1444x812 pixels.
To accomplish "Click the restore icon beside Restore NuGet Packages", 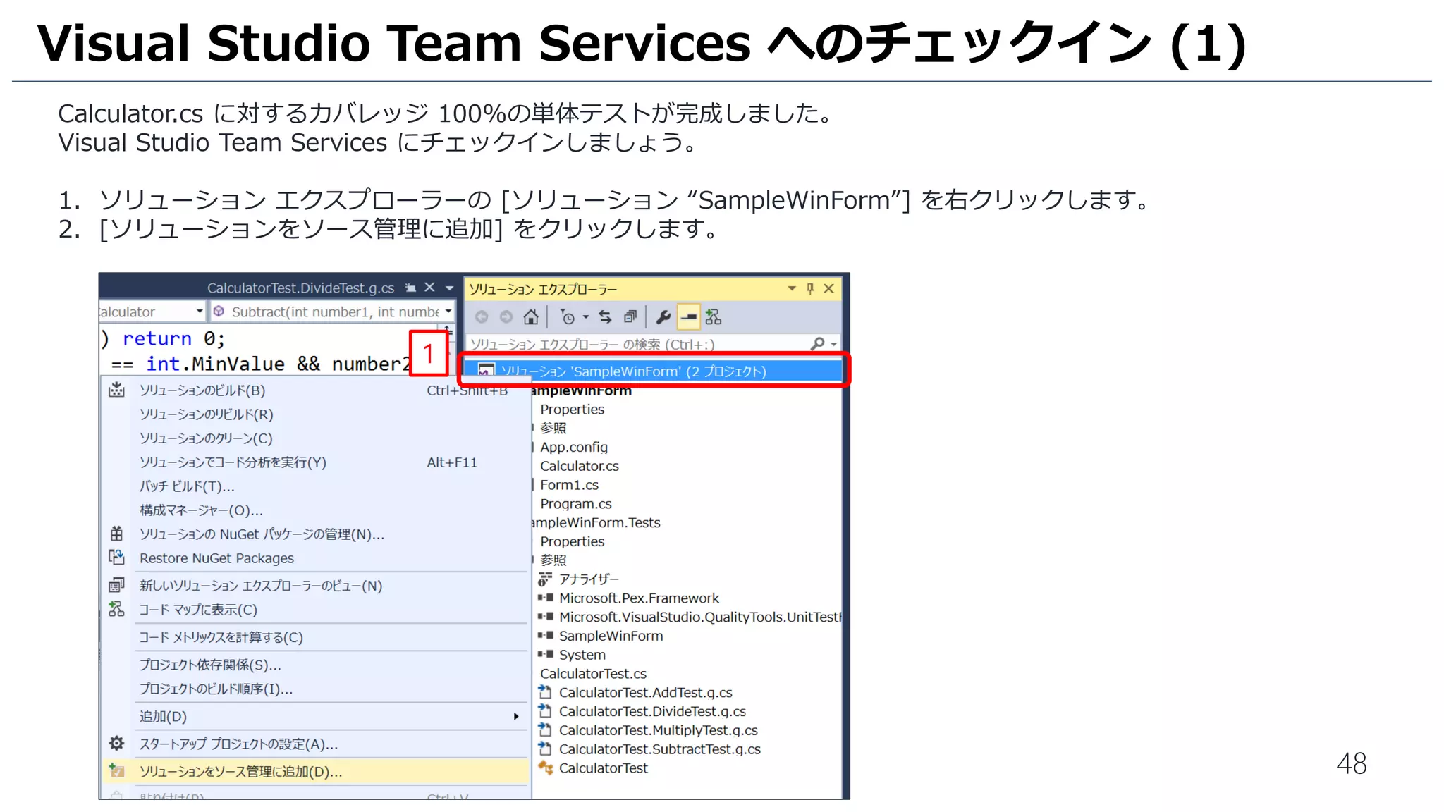I will point(116,558).
